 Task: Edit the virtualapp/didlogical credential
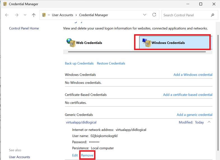pyautogui.click(x=75, y=155)
